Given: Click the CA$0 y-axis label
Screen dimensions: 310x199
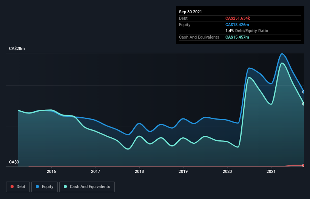Looking at the screenshot, I should tap(14, 162).
